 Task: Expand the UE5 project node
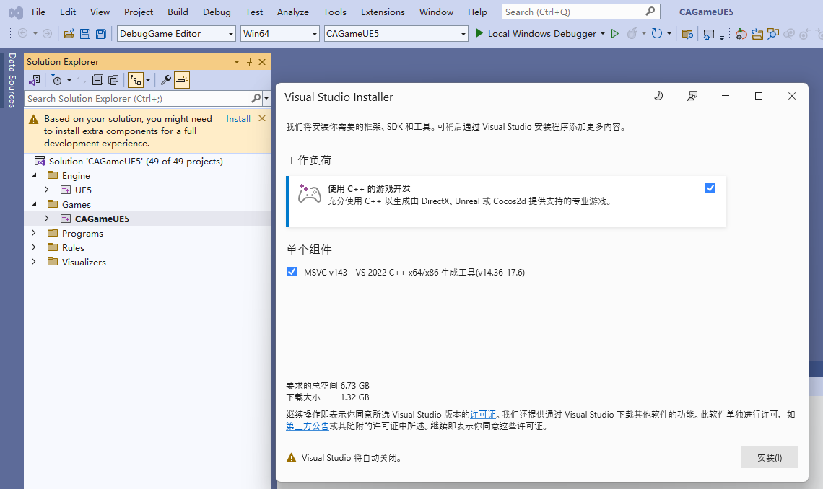46,190
